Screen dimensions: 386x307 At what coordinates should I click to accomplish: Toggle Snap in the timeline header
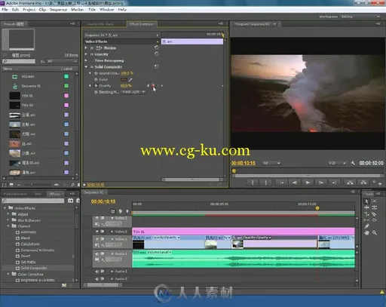click(113, 211)
